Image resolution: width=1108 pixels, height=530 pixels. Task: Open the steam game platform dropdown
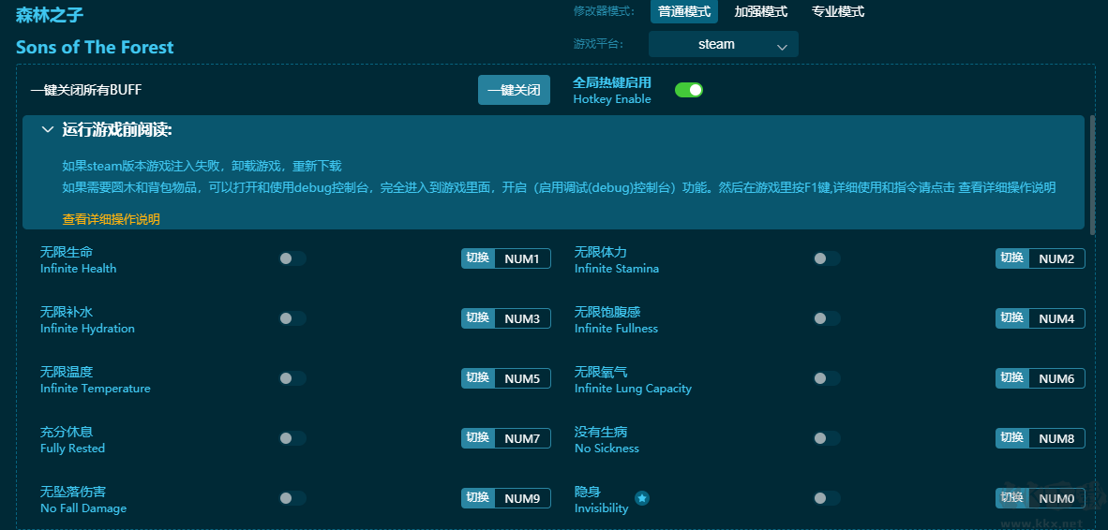coord(723,44)
